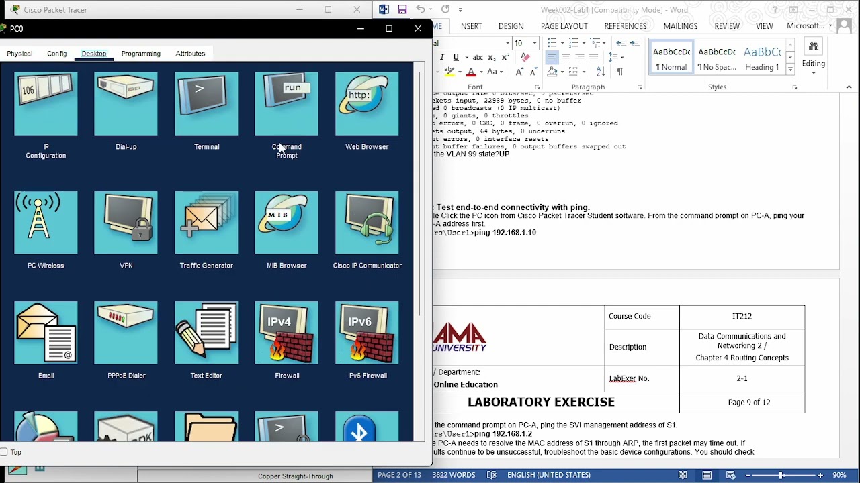Toggle justify alignment in Word
860x483 pixels.
[x=593, y=57]
